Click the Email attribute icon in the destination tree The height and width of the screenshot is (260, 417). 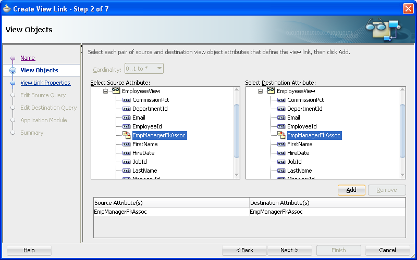[281, 118]
